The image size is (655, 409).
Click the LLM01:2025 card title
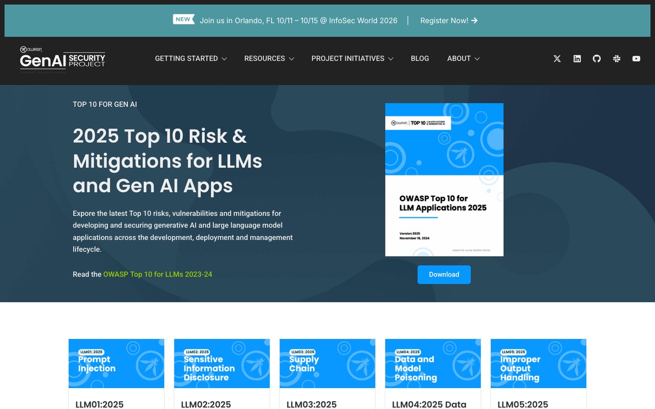(100, 404)
